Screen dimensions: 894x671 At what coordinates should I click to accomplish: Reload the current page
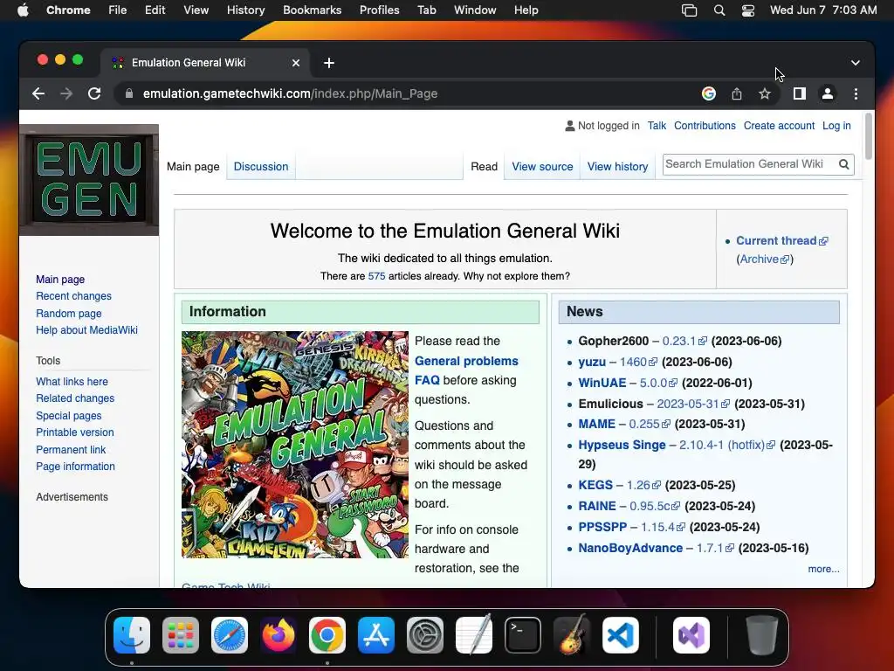[94, 93]
